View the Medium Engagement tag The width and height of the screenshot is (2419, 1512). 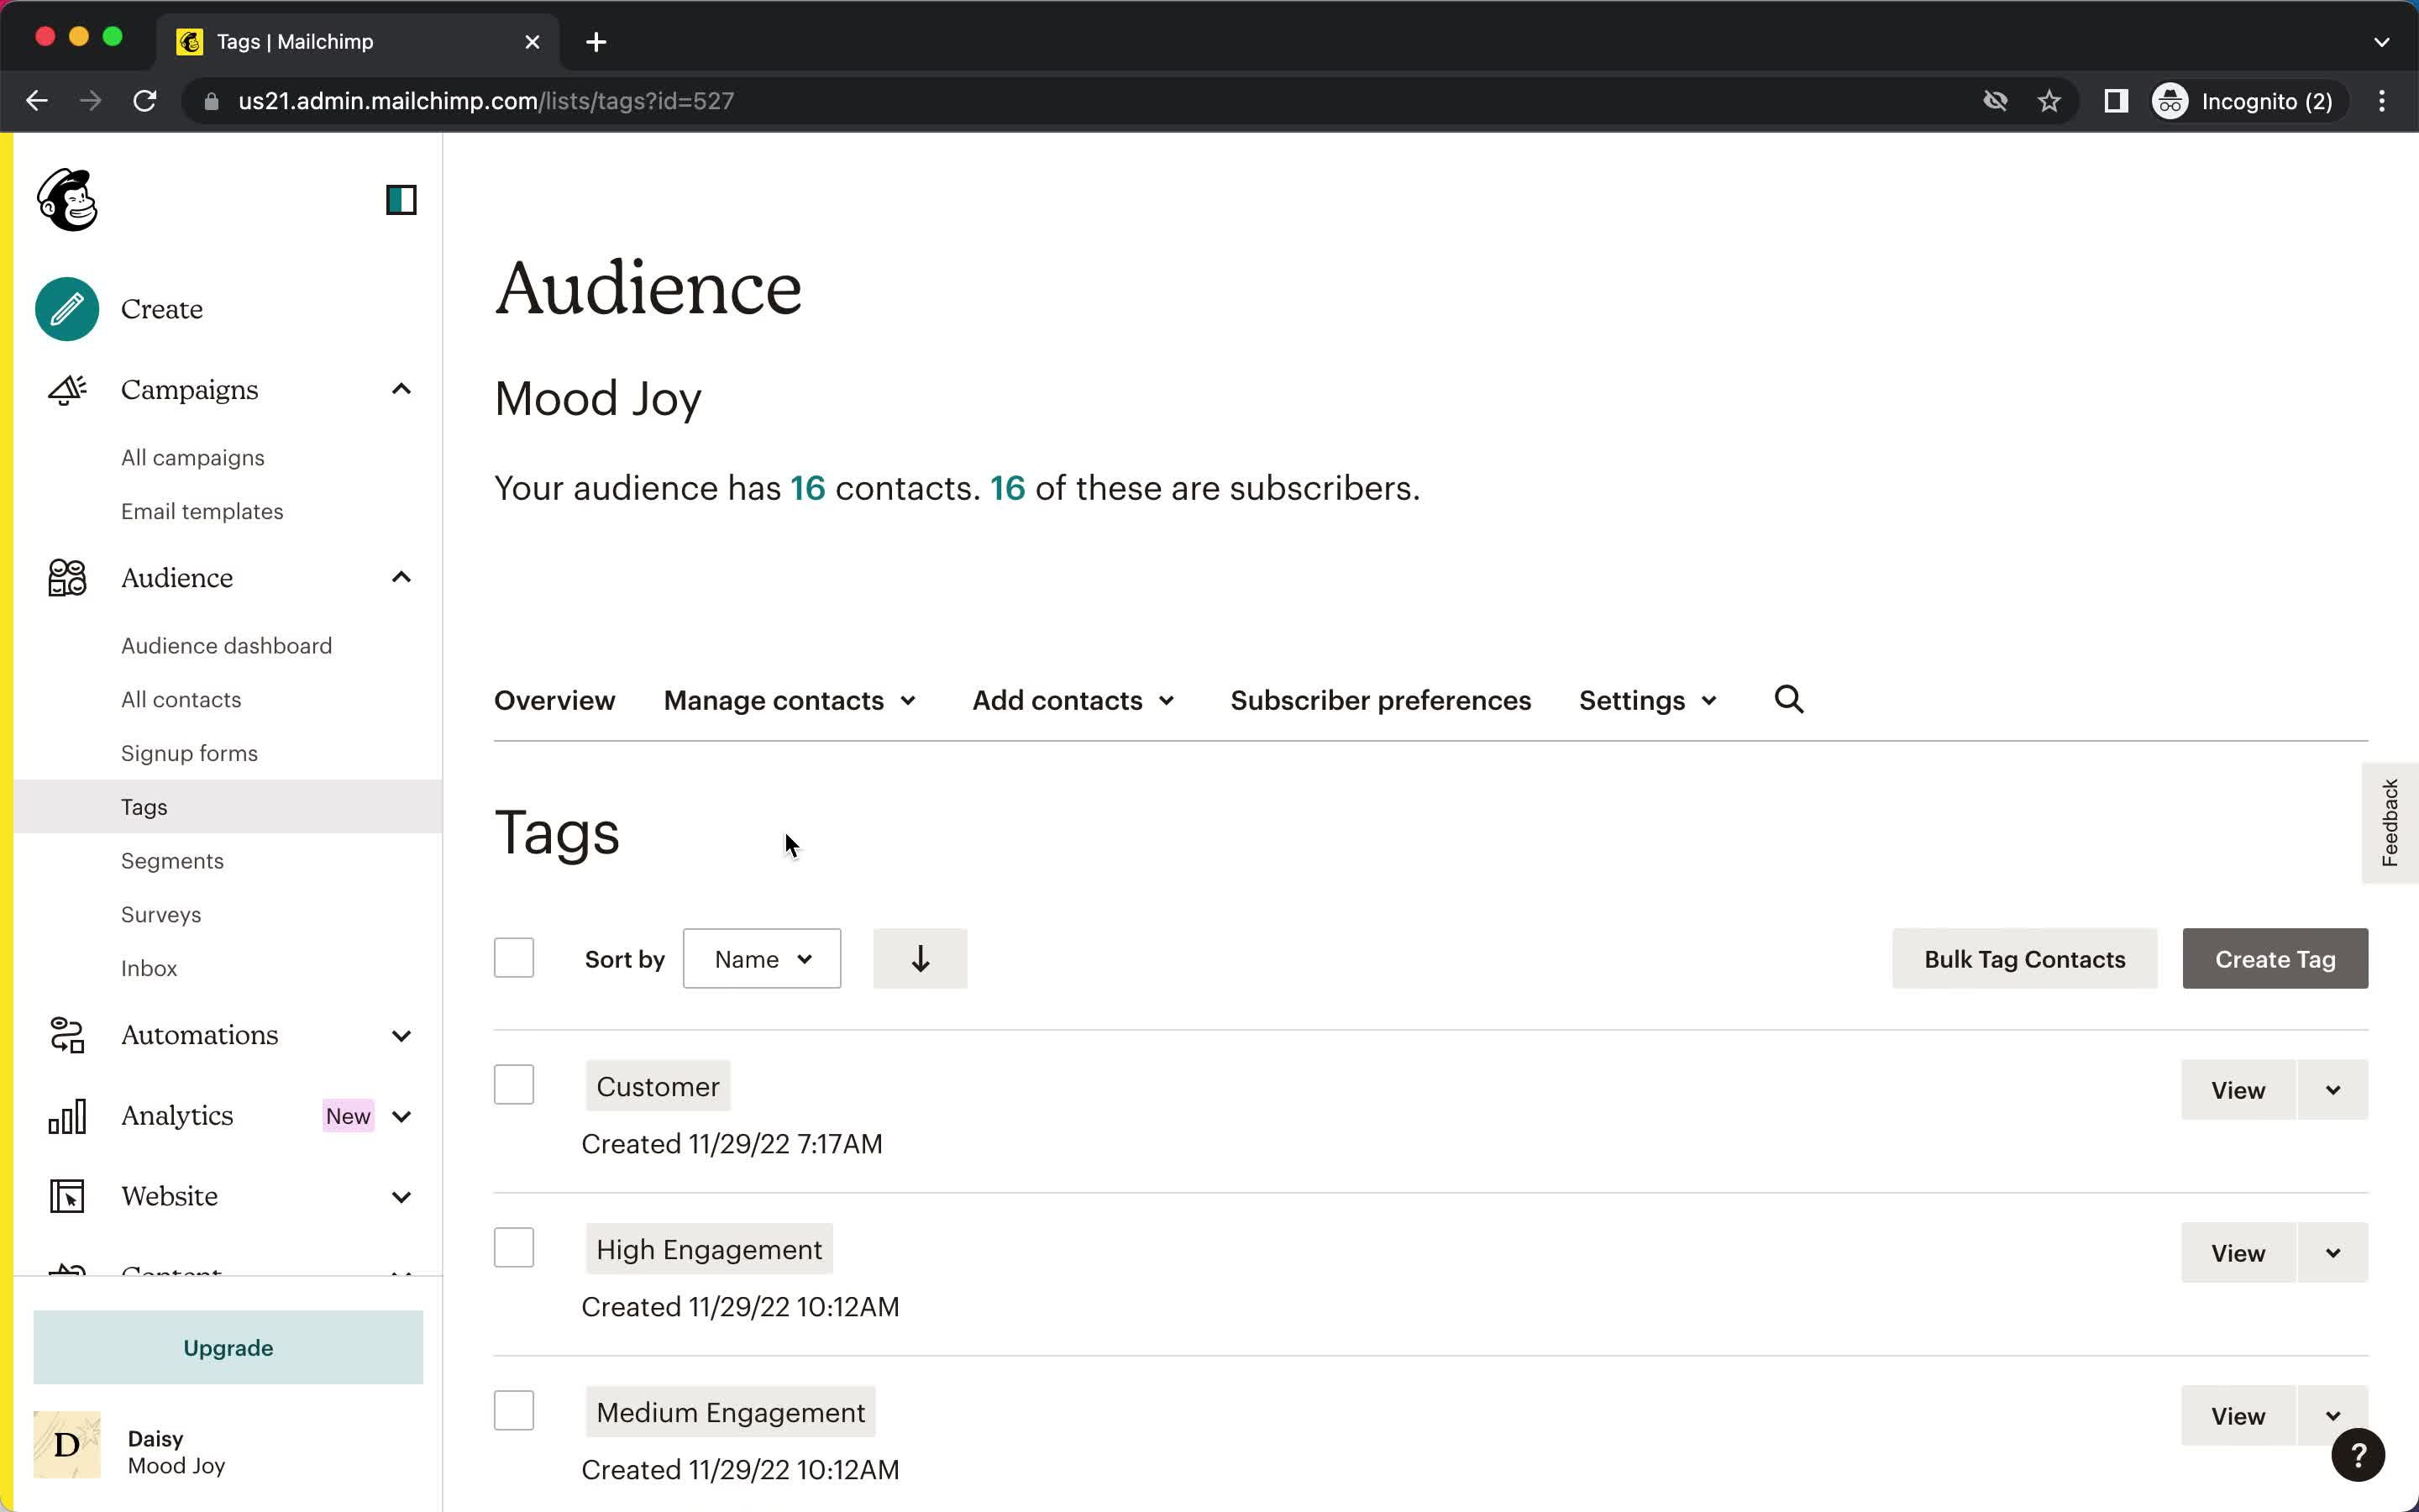(2238, 1416)
